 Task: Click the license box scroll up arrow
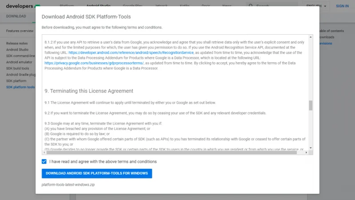point(311,37)
